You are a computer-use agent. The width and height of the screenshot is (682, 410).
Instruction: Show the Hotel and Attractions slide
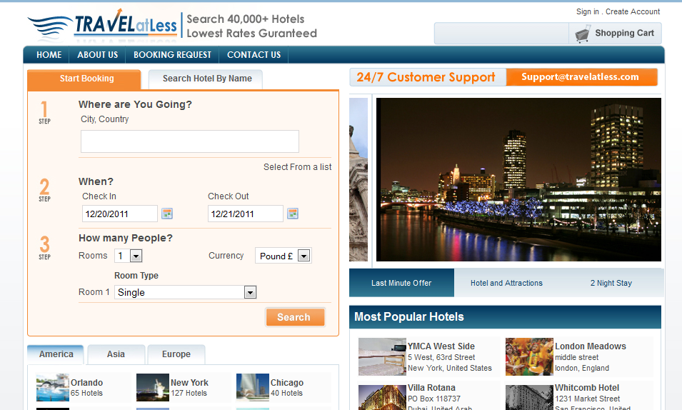click(506, 283)
